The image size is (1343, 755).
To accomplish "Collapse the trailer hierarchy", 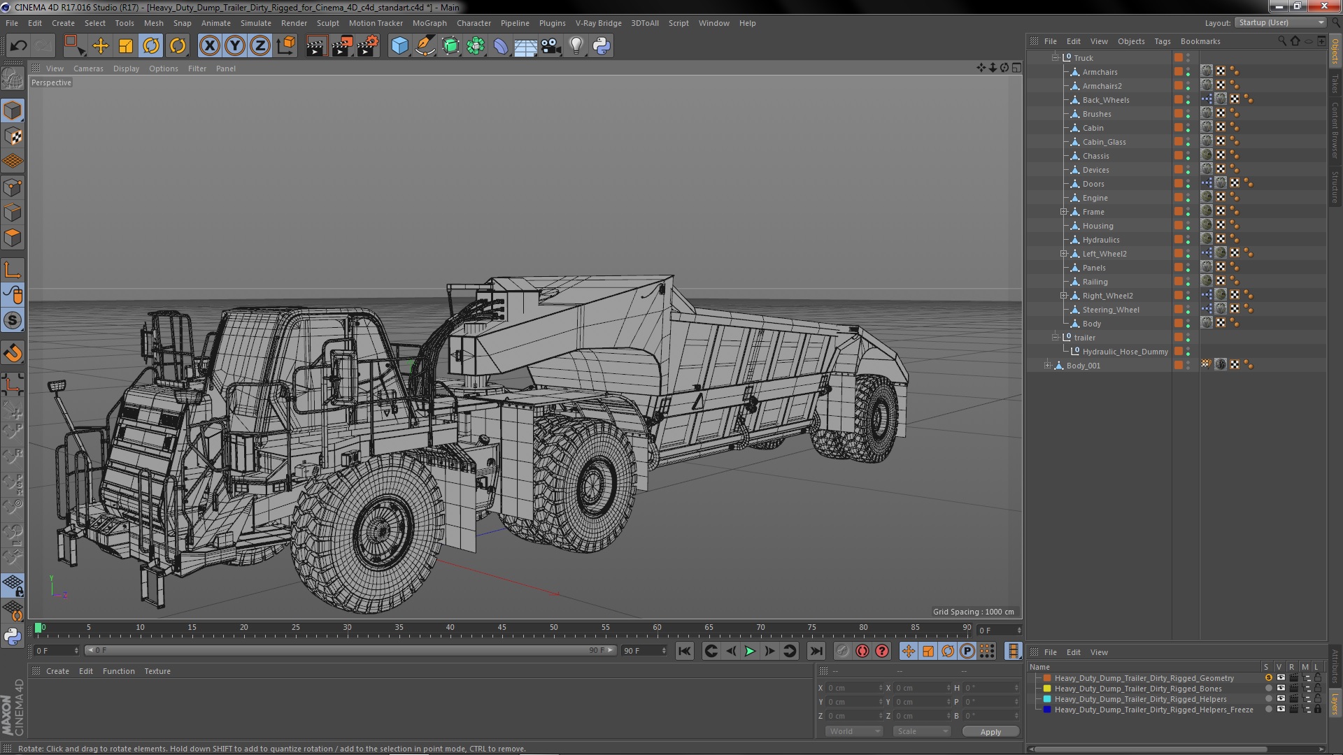I will (1055, 338).
